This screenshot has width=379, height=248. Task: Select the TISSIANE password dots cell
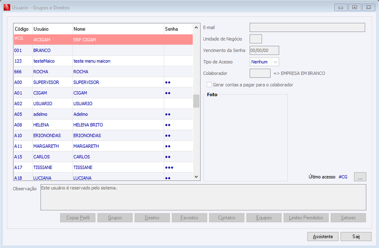(179, 168)
